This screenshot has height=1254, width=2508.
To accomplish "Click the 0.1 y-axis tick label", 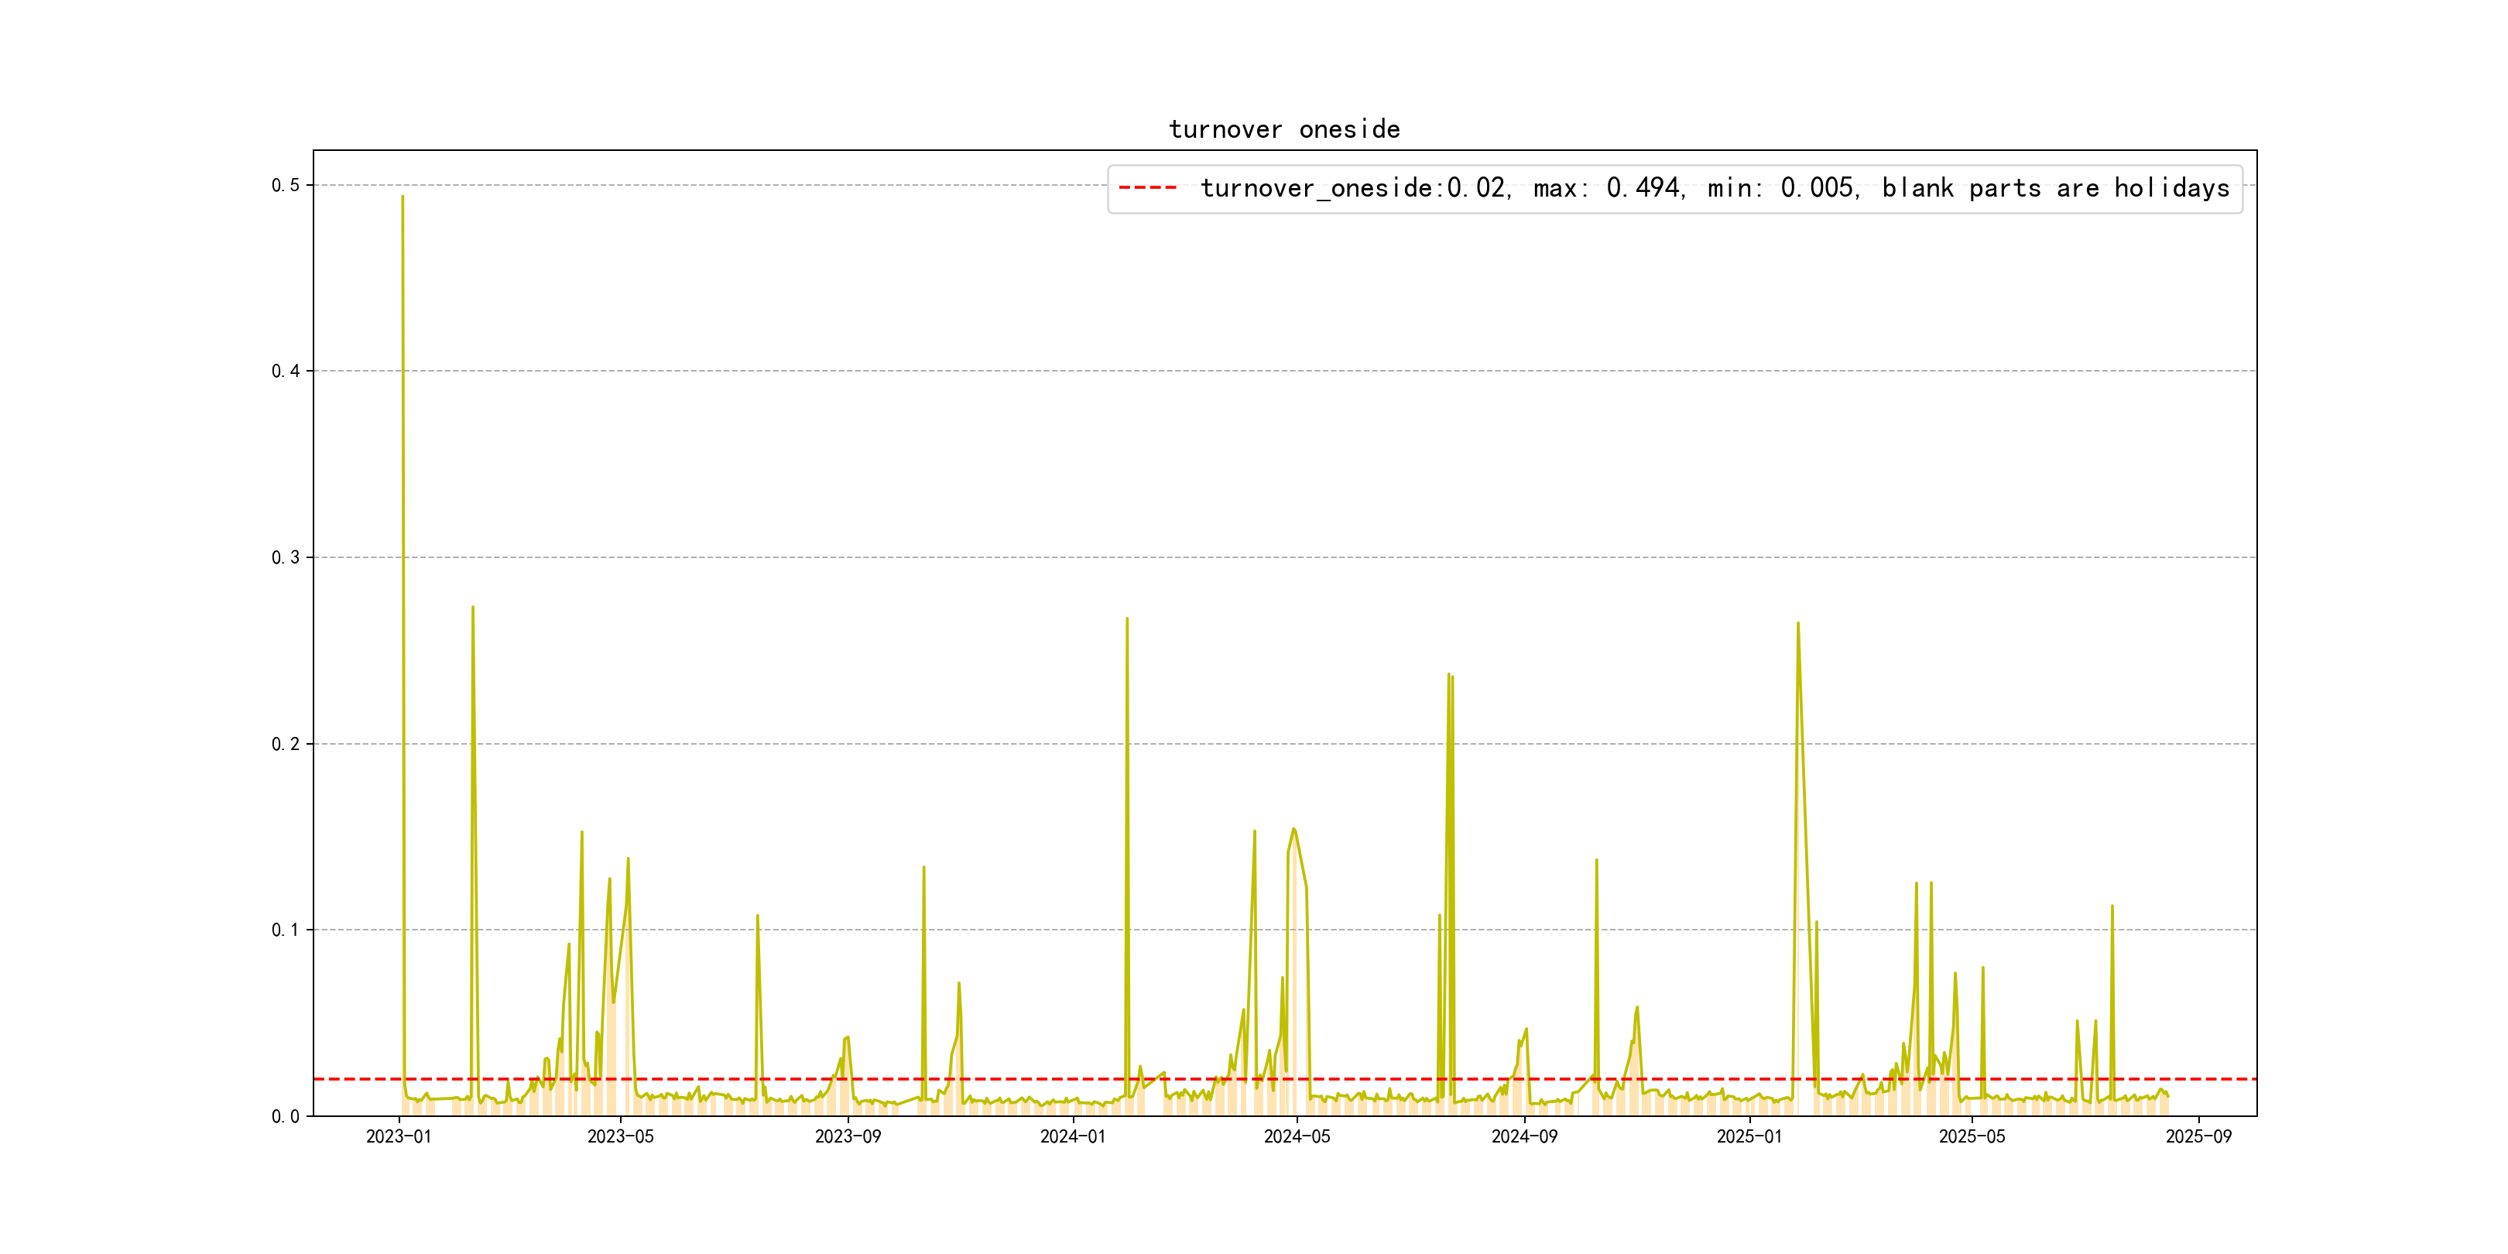I will [x=286, y=930].
